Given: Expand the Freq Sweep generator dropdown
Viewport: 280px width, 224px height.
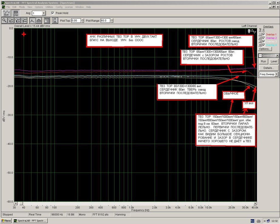Looking at the screenshot, I should (x=276, y=74).
